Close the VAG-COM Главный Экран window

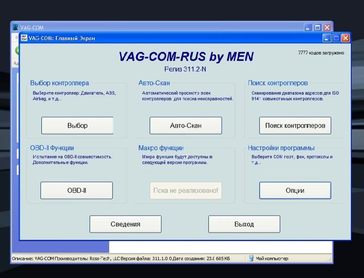point(345,38)
